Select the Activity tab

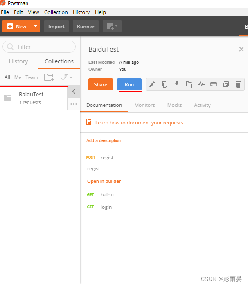tap(203, 105)
